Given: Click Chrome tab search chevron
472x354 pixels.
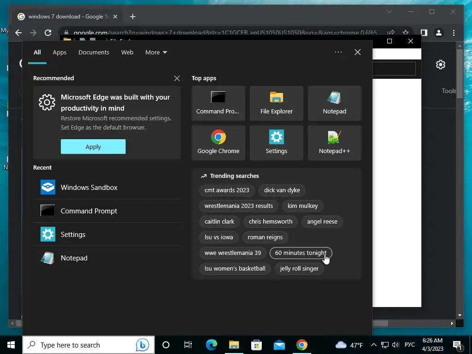Looking at the screenshot, I should coord(389,12).
